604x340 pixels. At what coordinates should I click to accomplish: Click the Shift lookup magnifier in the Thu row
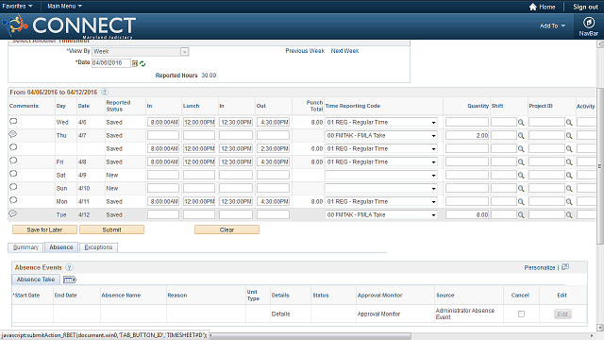521,136
